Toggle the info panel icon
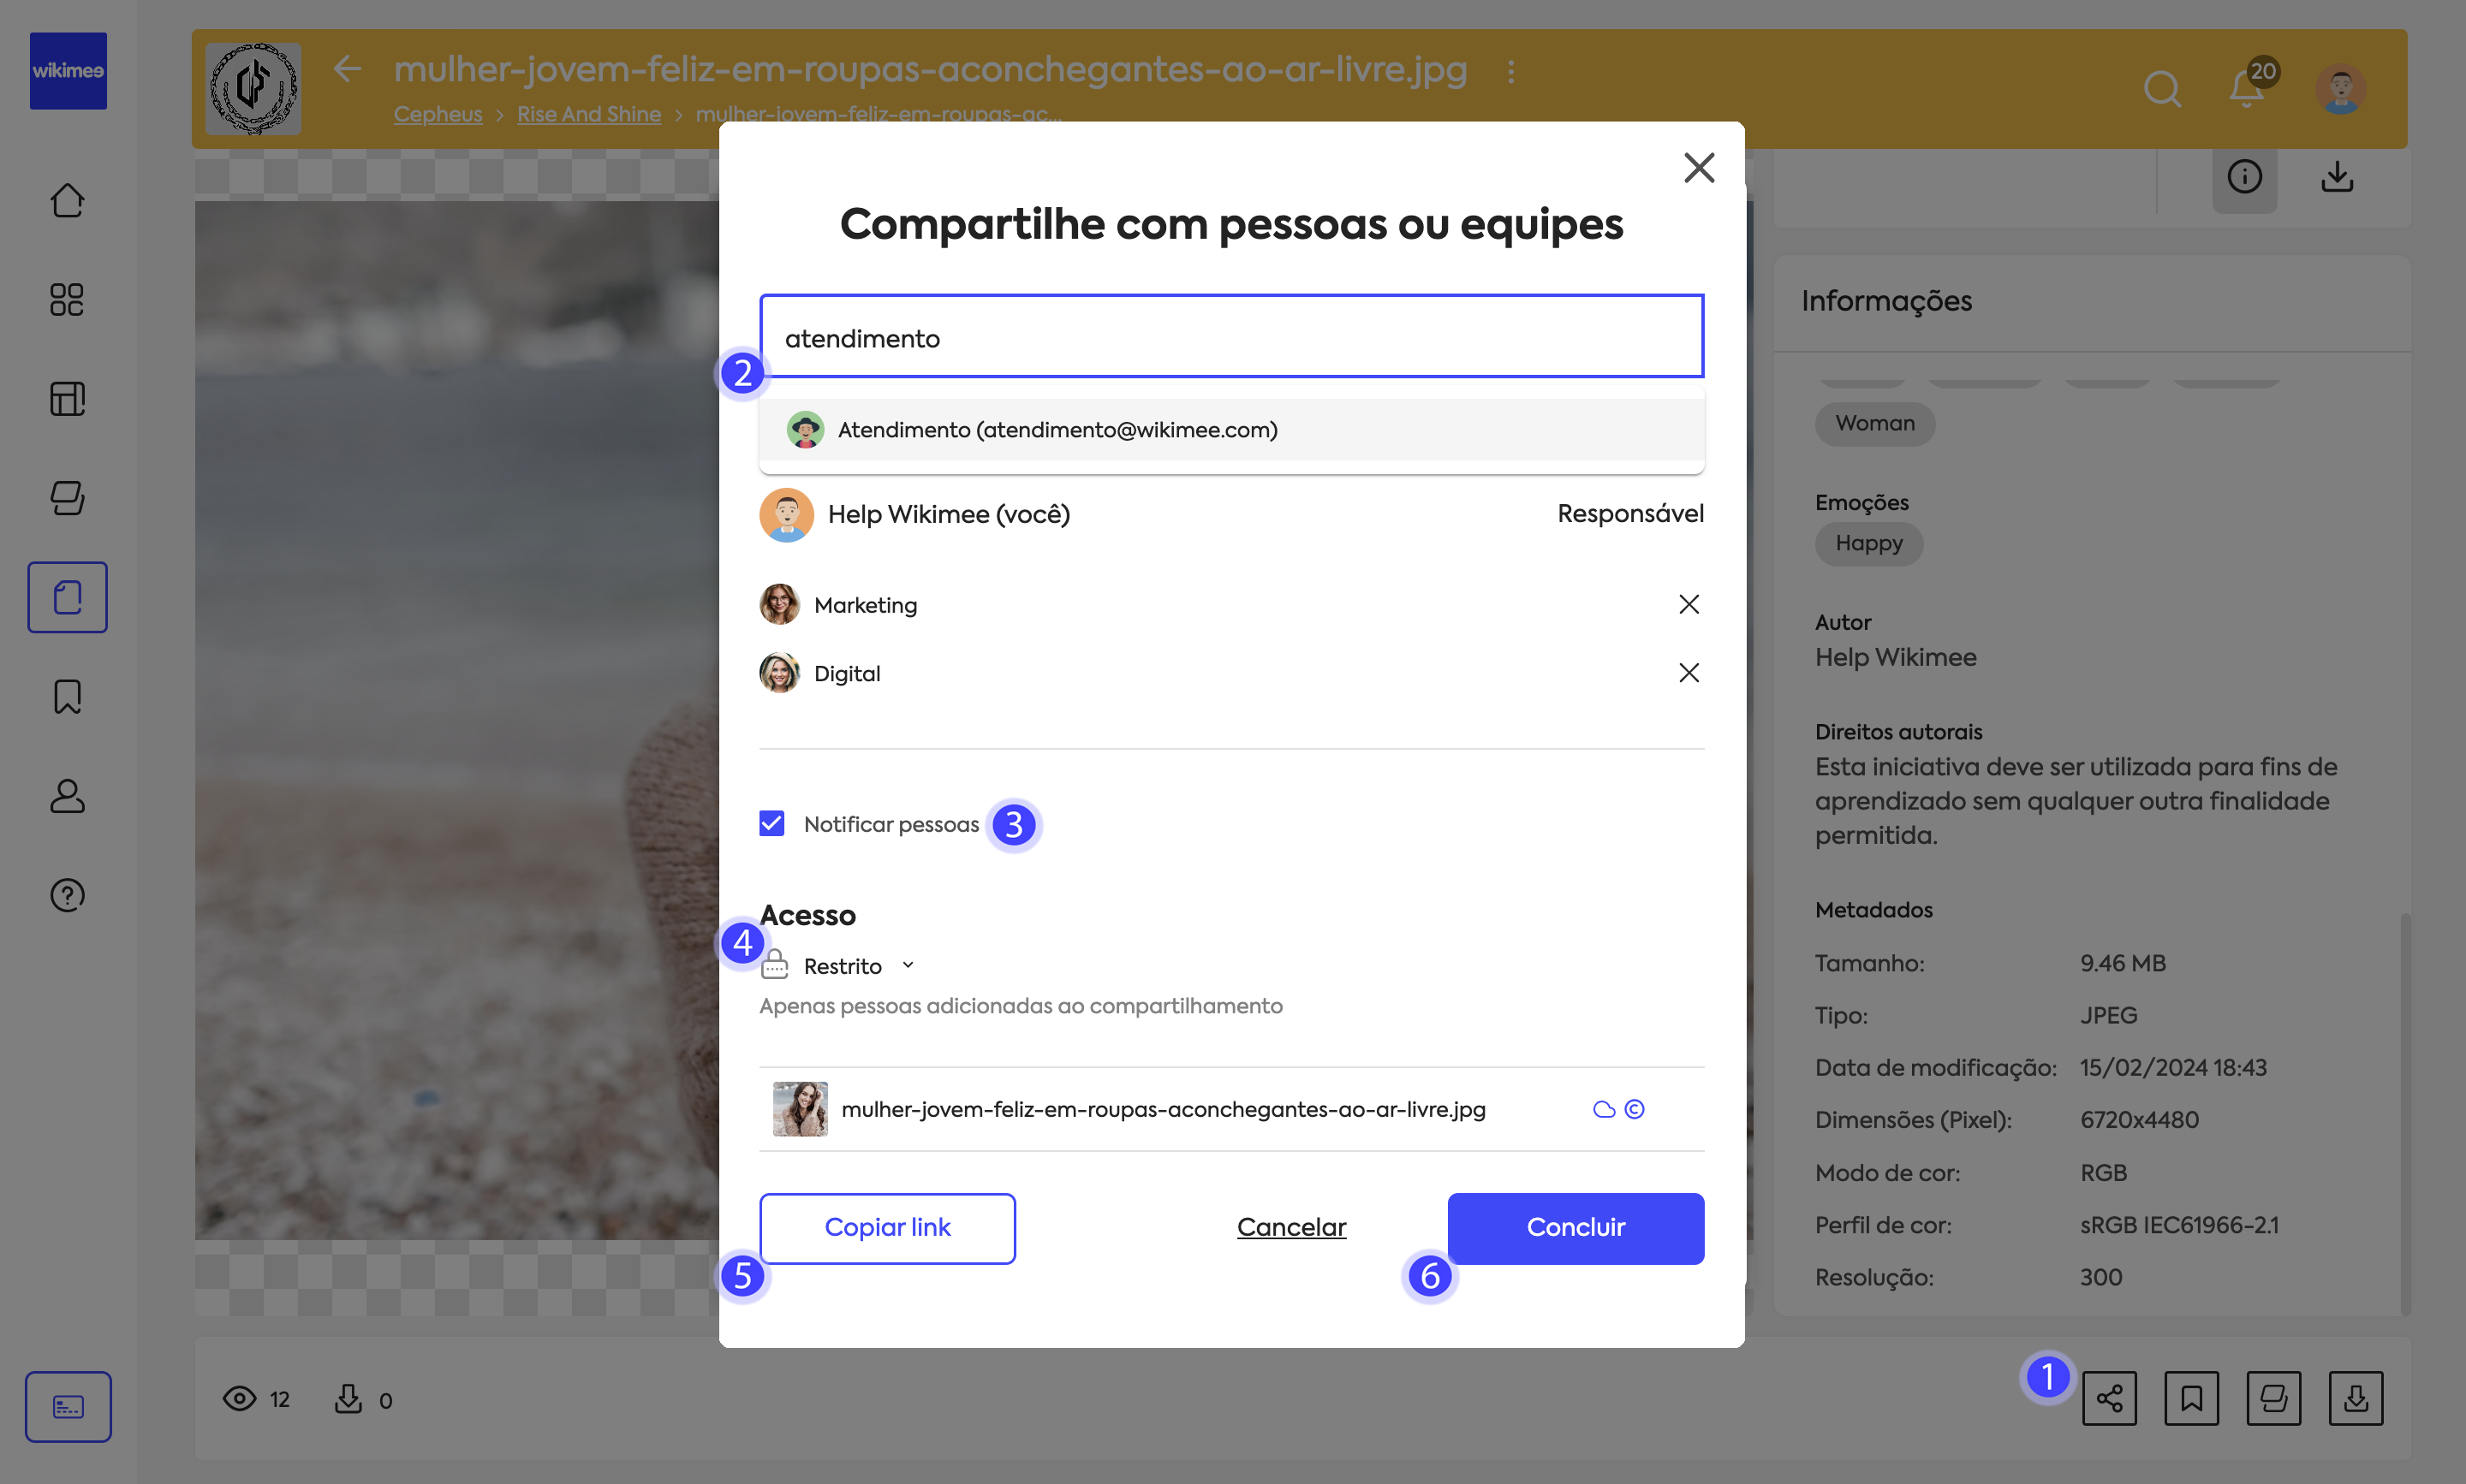Viewport: 2466px width, 1484px height. (2244, 177)
